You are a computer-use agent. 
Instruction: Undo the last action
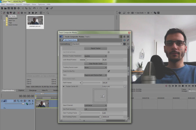tap(35, 8)
